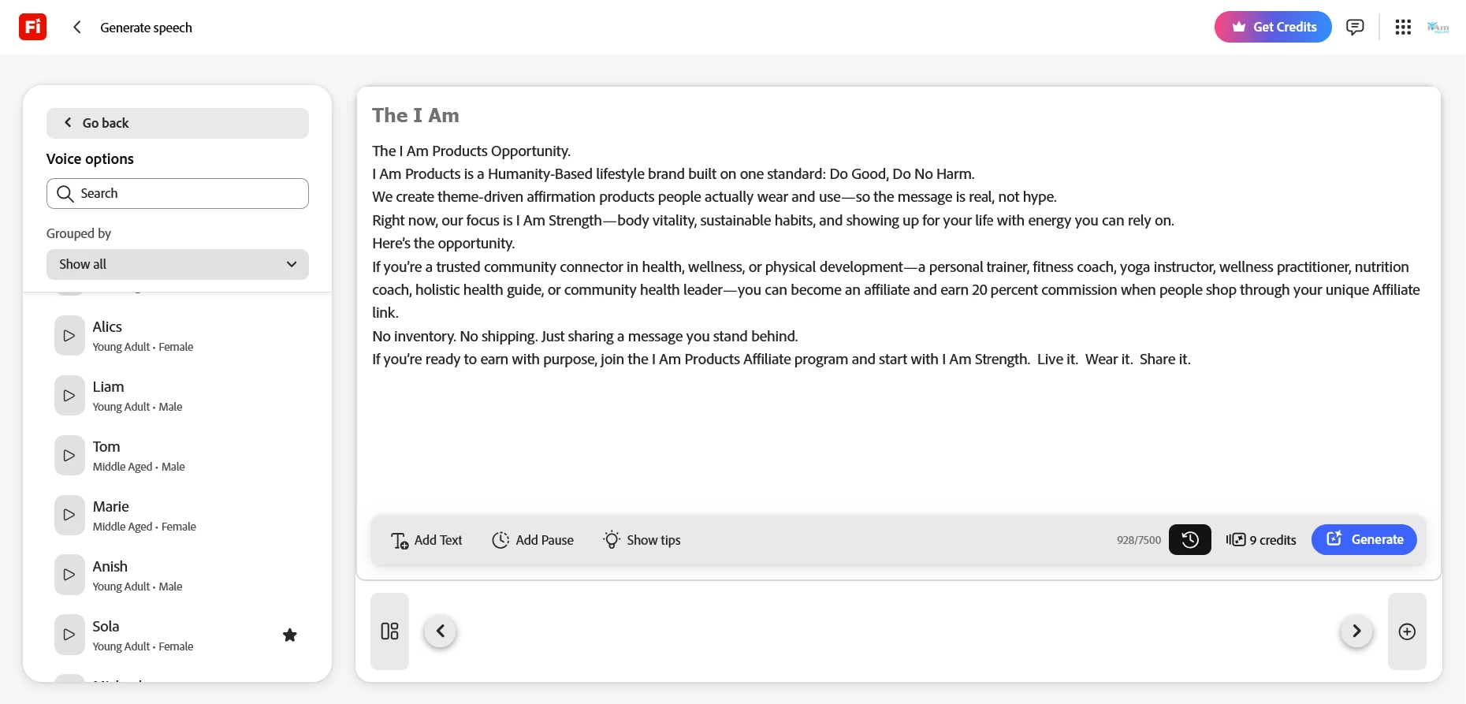This screenshot has height=704, width=1466.
Task: Select the Show tips option
Action: click(x=642, y=540)
